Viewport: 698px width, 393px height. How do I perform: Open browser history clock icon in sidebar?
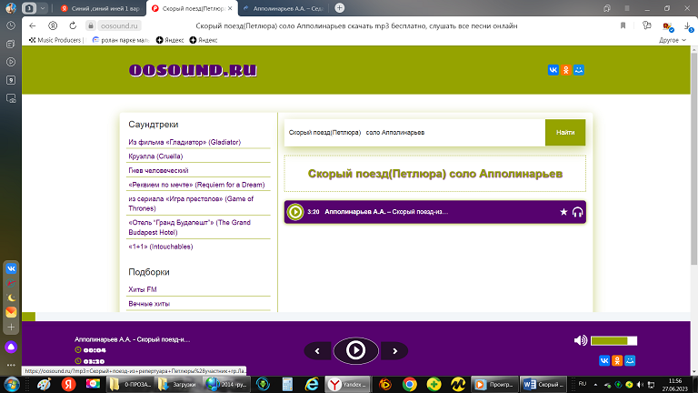click(x=11, y=25)
